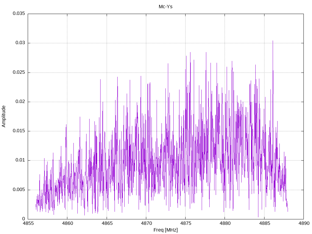Click the 0.035 y-axis tick label
The height and width of the screenshot is (234, 312).
point(19,13)
